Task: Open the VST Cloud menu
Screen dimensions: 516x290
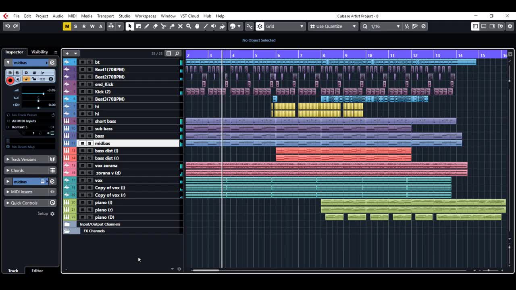Action: [x=189, y=16]
